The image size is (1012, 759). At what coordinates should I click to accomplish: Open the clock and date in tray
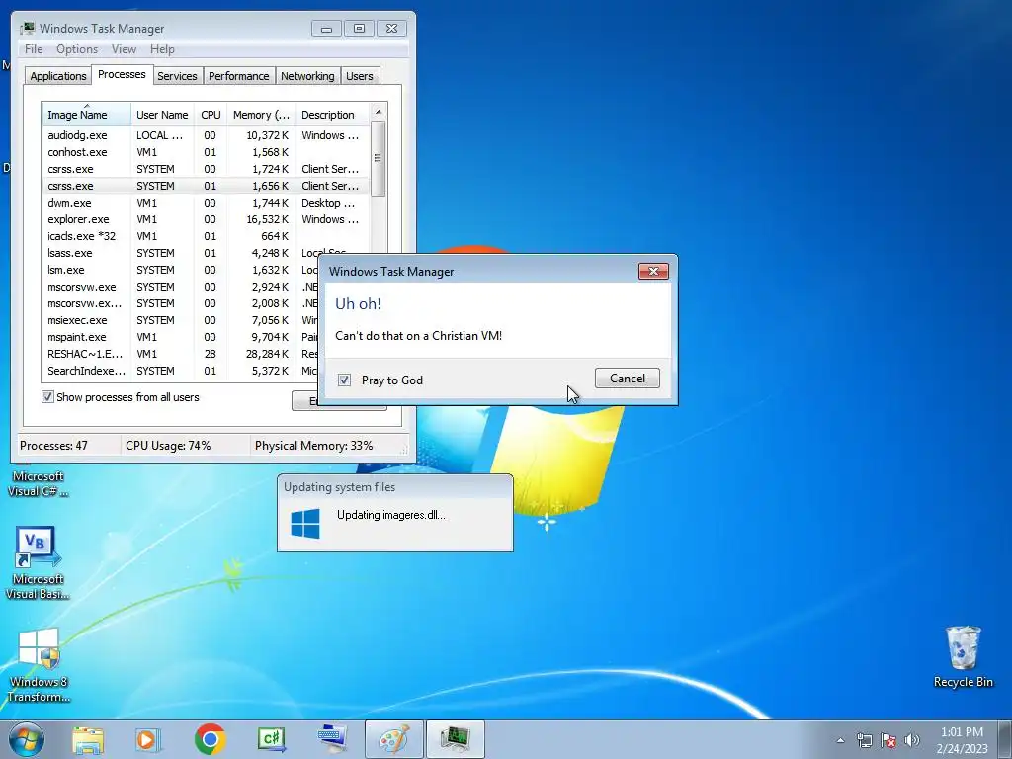click(962, 740)
